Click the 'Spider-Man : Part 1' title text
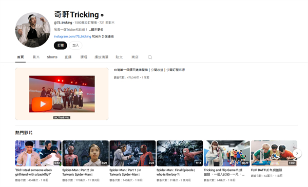Image resolution: width=308 pixels, height=187 pixels. coord(125,172)
